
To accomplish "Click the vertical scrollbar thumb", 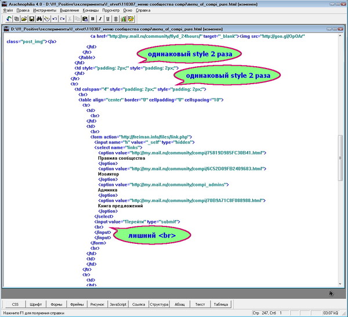I will [340, 158].
